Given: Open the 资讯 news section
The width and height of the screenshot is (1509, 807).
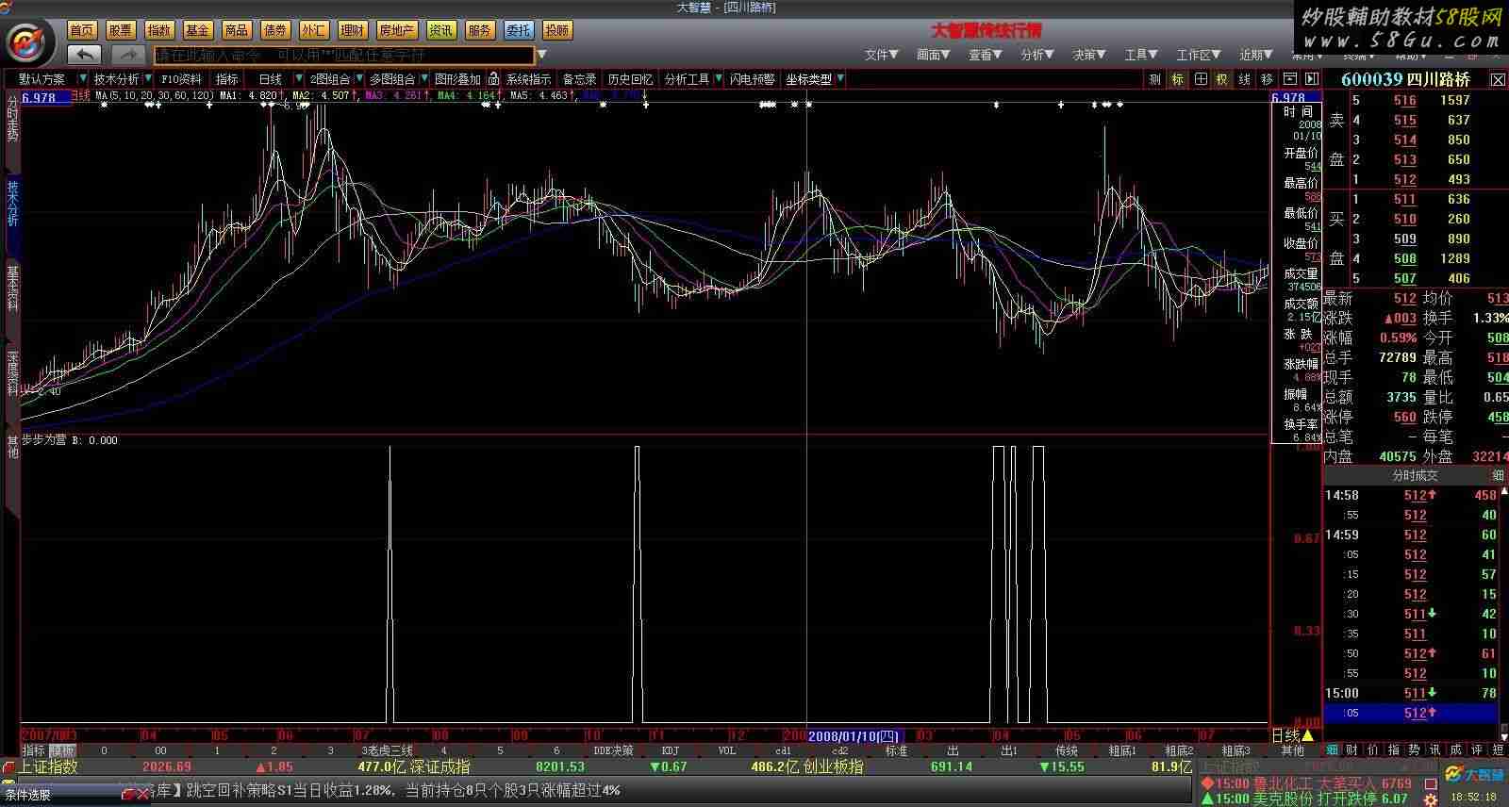Looking at the screenshot, I should [x=440, y=30].
